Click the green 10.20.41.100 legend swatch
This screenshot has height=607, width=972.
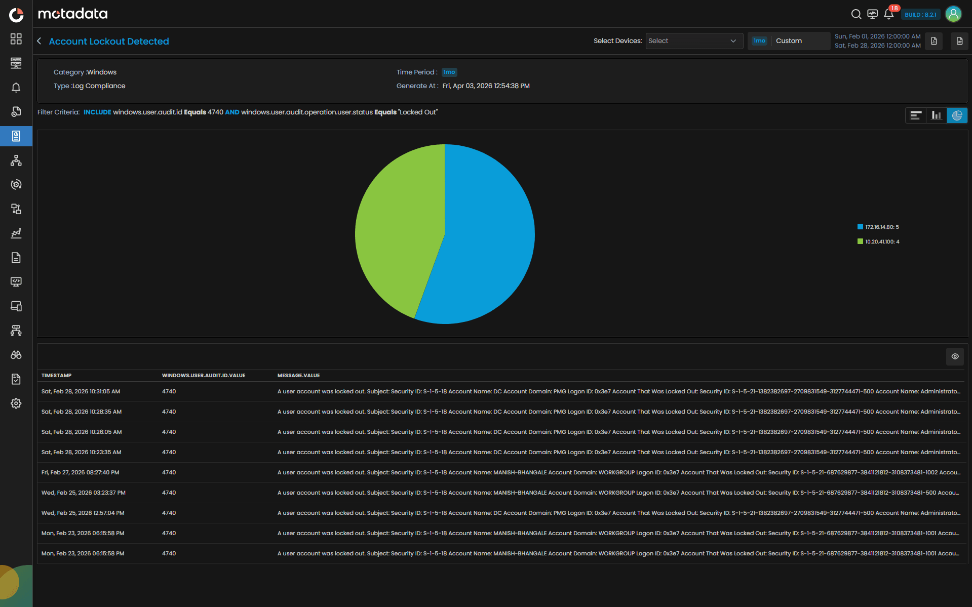860,241
